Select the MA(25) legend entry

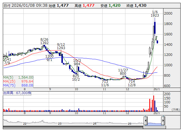point(18,81)
